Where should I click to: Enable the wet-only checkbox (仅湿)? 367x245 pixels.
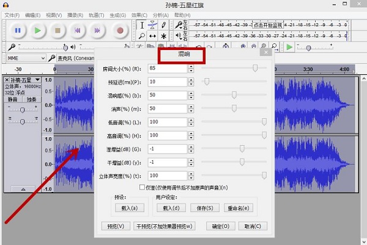click(x=143, y=187)
